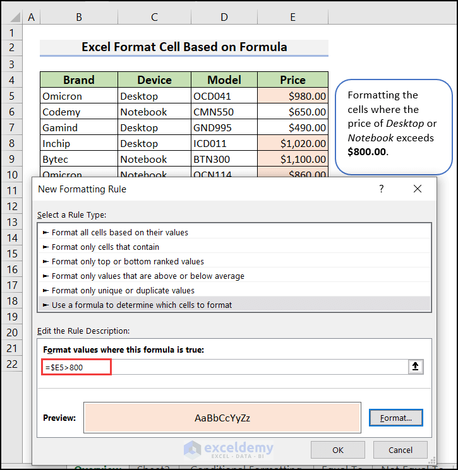Click cell containing Bytec
The width and height of the screenshot is (458, 470).
click(79, 159)
